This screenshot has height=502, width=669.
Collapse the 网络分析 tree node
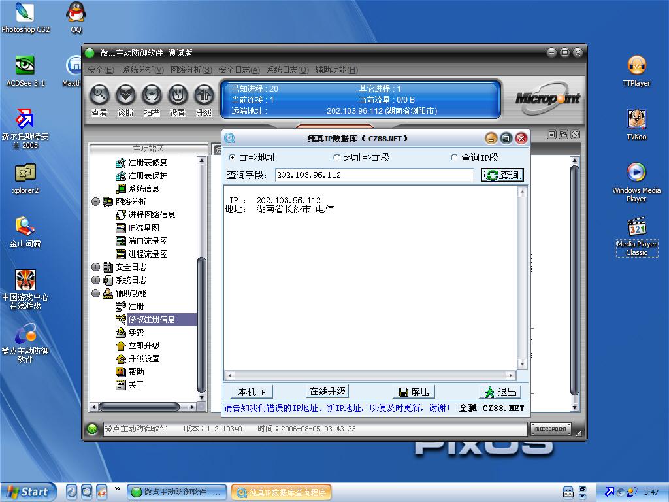pos(95,201)
